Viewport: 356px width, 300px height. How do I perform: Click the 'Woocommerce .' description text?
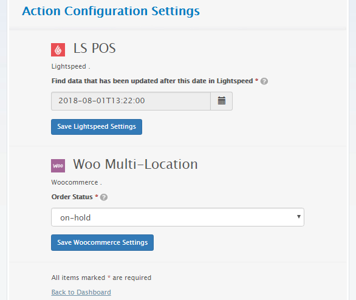[x=77, y=182]
